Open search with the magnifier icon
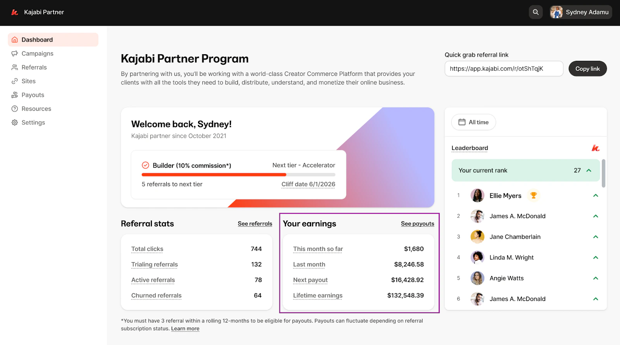The image size is (620, 345). point(536,12)
